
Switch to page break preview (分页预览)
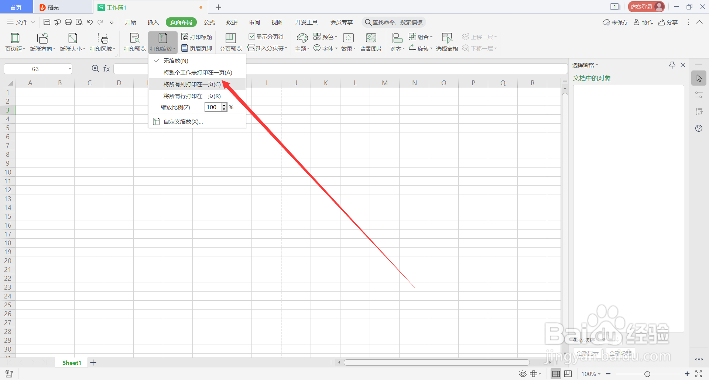pyautogui.click(x=231, y=42)
